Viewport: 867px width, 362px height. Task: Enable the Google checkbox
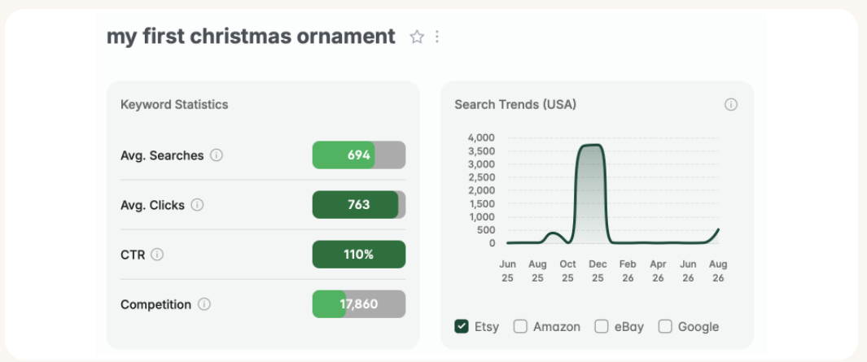tap(665, 326)
